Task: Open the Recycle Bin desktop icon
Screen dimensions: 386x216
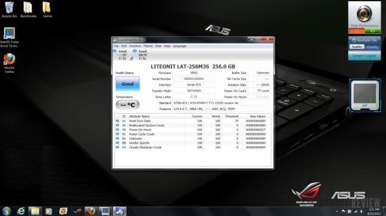Action: point(9,10)
